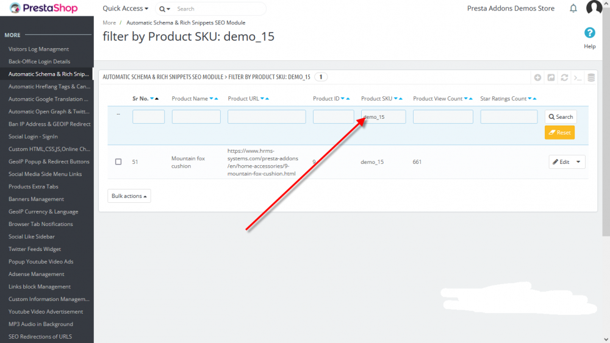Image resolution: width=610 pixels, height=343 pixels.
Task: Click the Product SKU filter input demo_15
Action: tap(383, 116)
